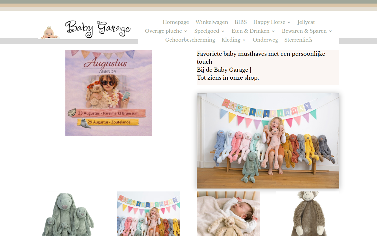Open the Speelgoed menu label
The image size is (377, 236).
pyautogui.click(x=207, y=31)
